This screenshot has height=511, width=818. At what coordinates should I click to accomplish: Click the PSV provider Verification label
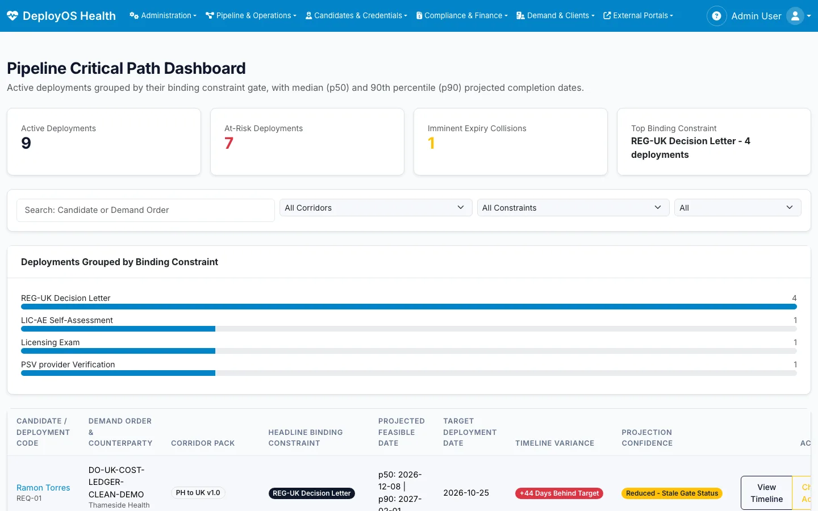coord(68,365)
